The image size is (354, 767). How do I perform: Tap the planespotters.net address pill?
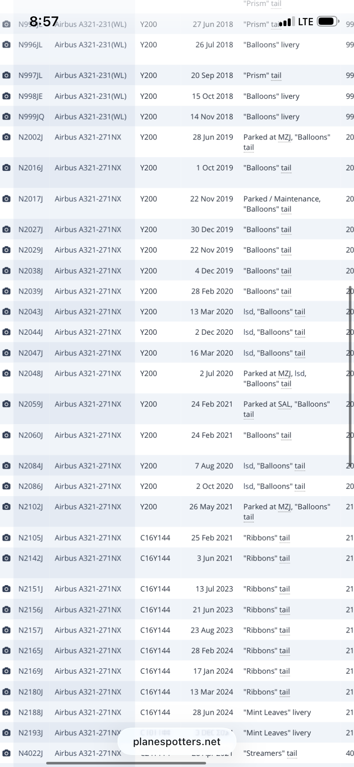(x=177, y=742)
